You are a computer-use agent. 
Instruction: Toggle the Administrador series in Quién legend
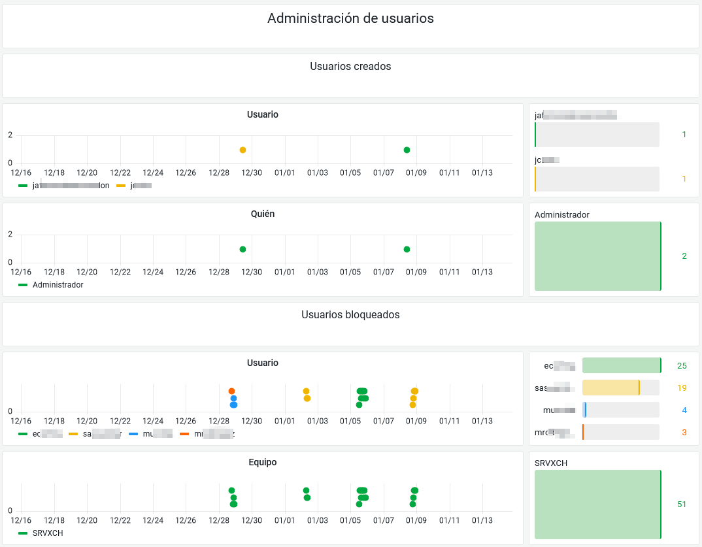(58, 285)
